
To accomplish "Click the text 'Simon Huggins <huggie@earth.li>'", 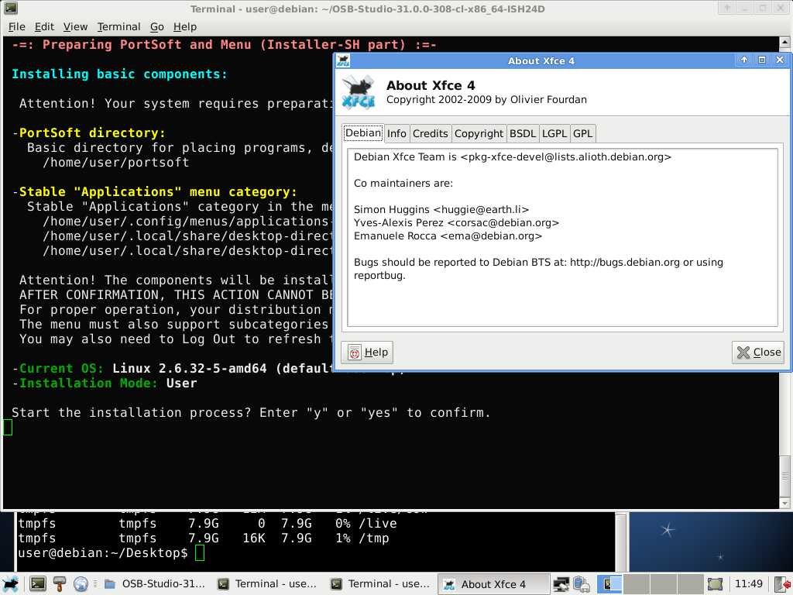I will [x=441, y=209].
